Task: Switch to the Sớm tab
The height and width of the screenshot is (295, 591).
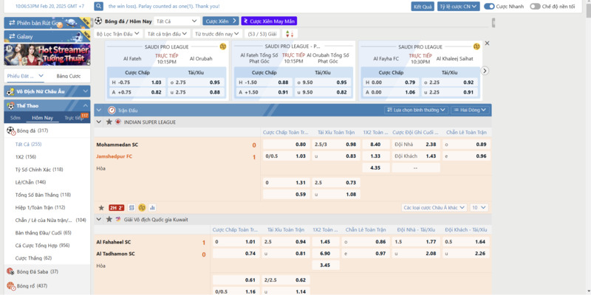Action: pyautogui.click(x=15, y=118)
